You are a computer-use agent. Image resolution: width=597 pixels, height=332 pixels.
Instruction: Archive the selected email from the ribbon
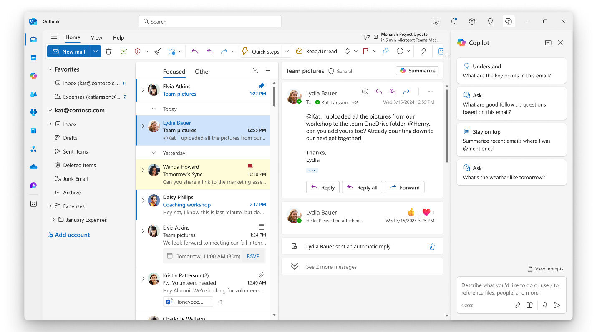click(x=123, y=51)
